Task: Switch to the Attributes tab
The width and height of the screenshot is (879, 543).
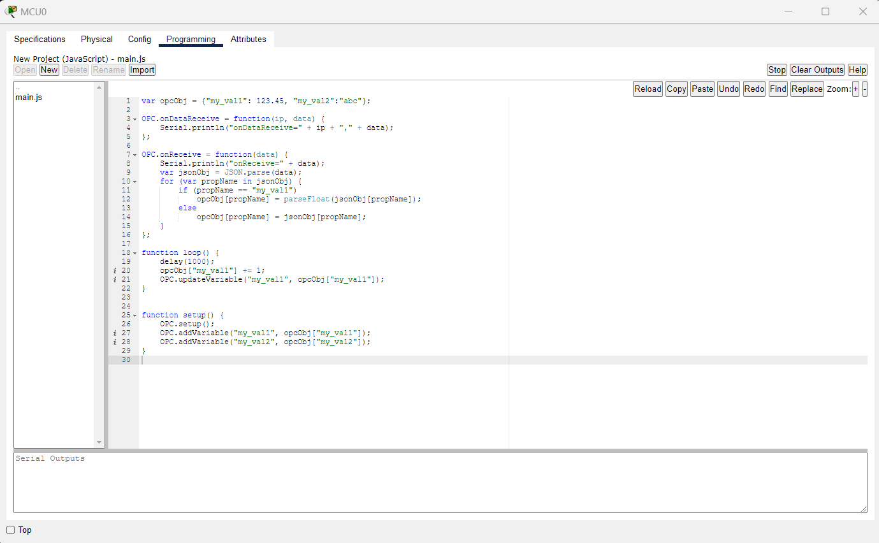Action: point(248,39)
